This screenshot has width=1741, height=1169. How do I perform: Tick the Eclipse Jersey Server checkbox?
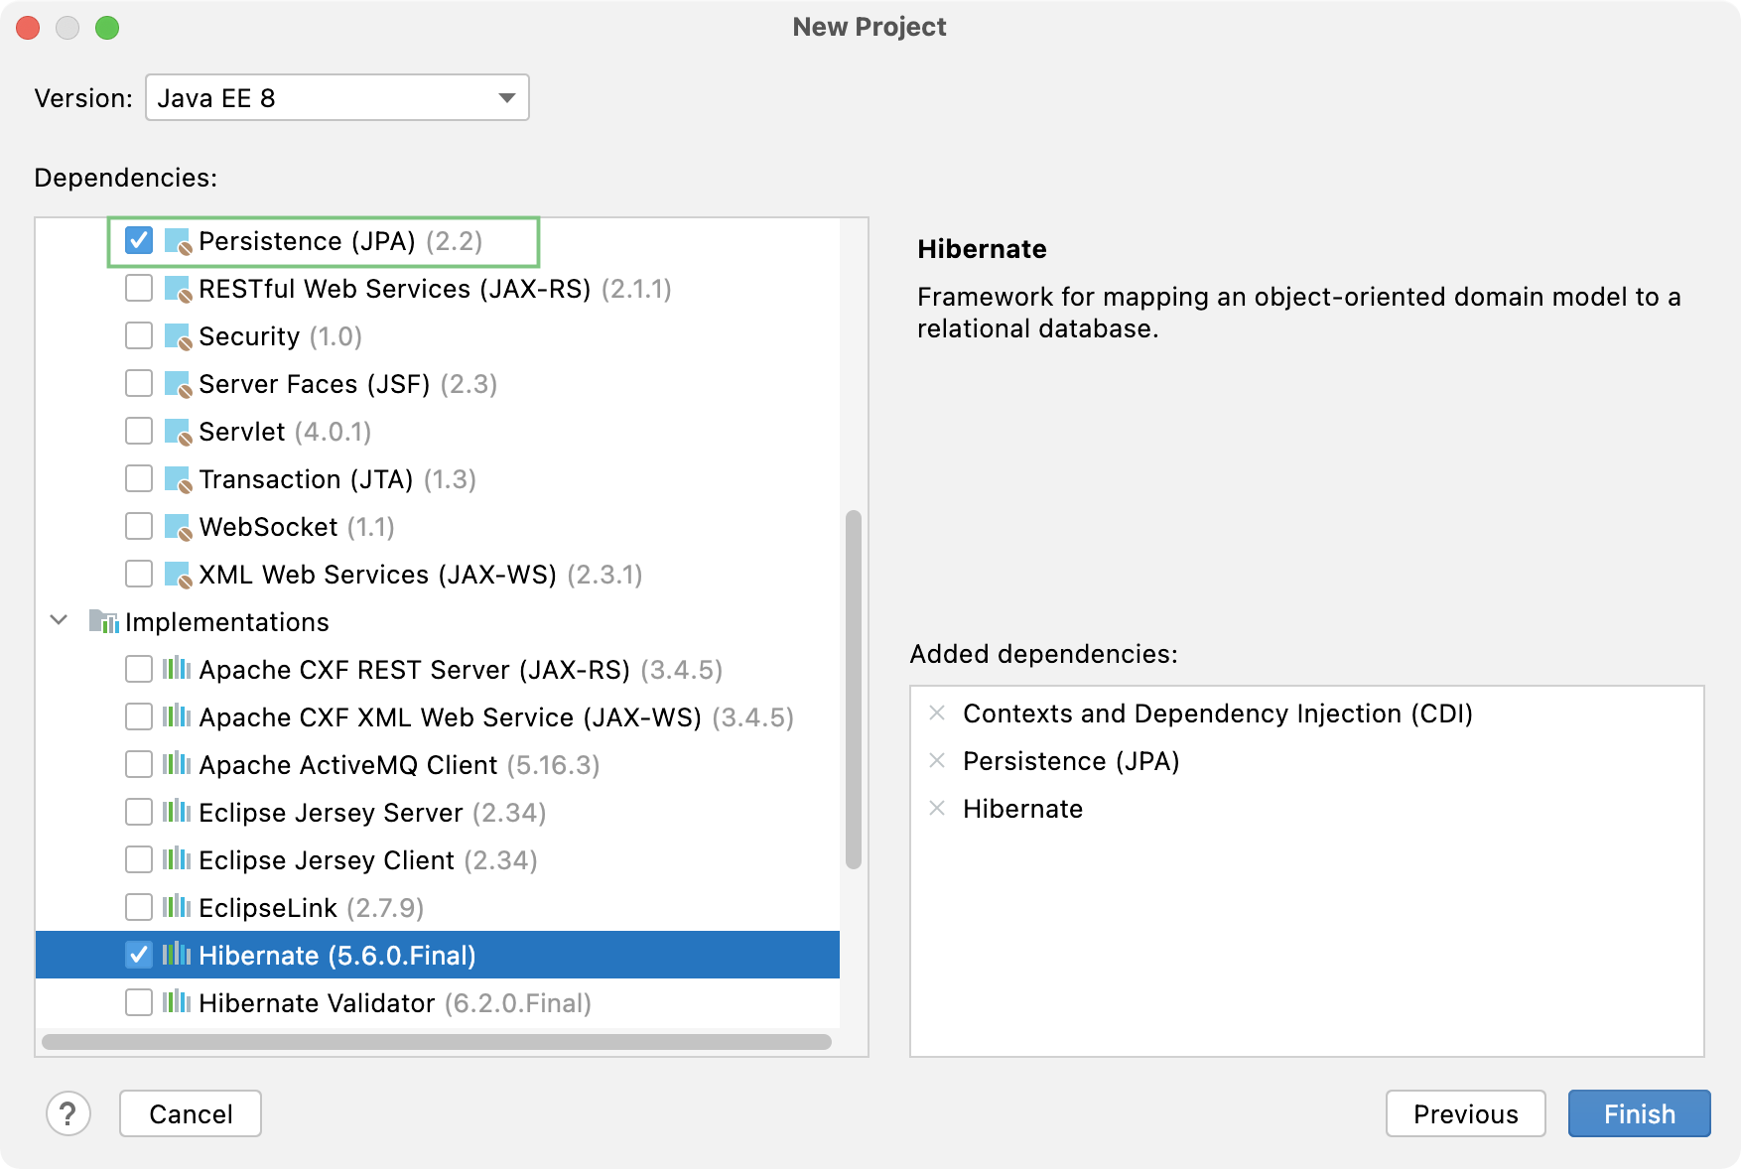[139, 812]
